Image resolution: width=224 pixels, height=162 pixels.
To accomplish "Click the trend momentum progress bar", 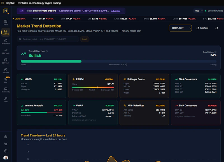I will 118,61.
